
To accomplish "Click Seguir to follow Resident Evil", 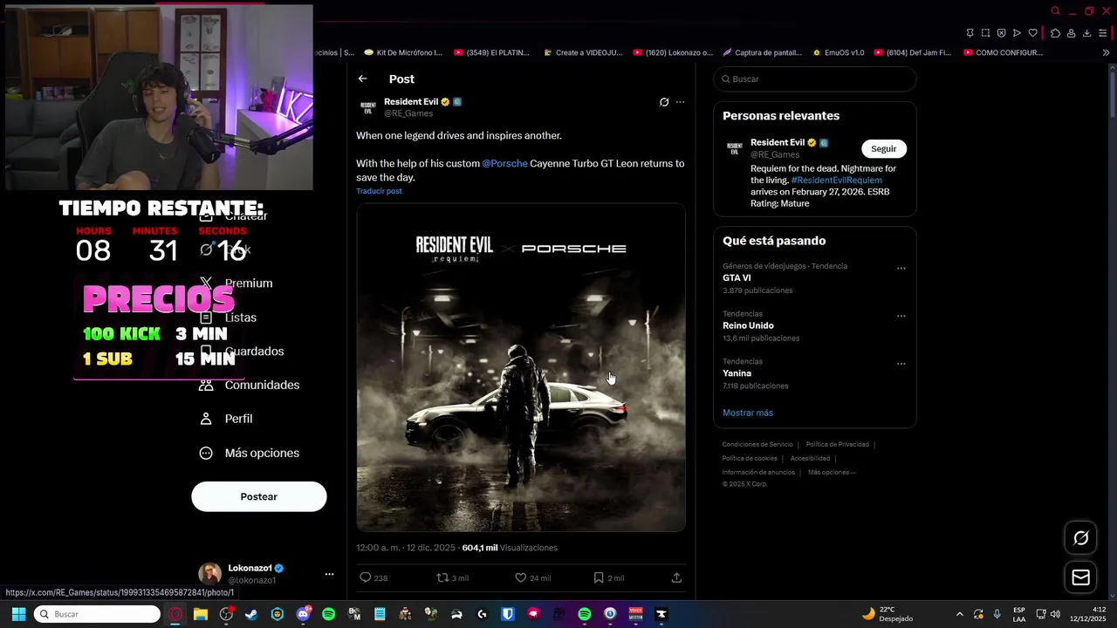I will [884, 149].
